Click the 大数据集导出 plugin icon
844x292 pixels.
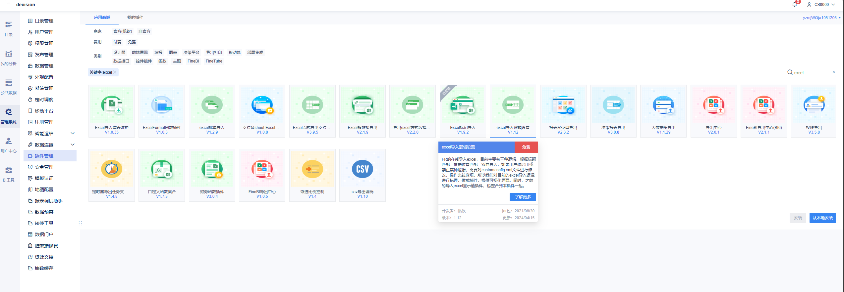click(x=663, y=105)
